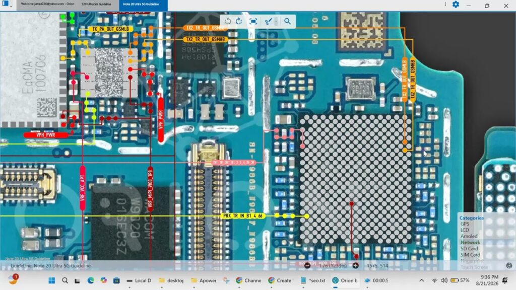Screen dimensions: 516x290
Task: Show hidden system tray icons
Action: coord(422,280)
